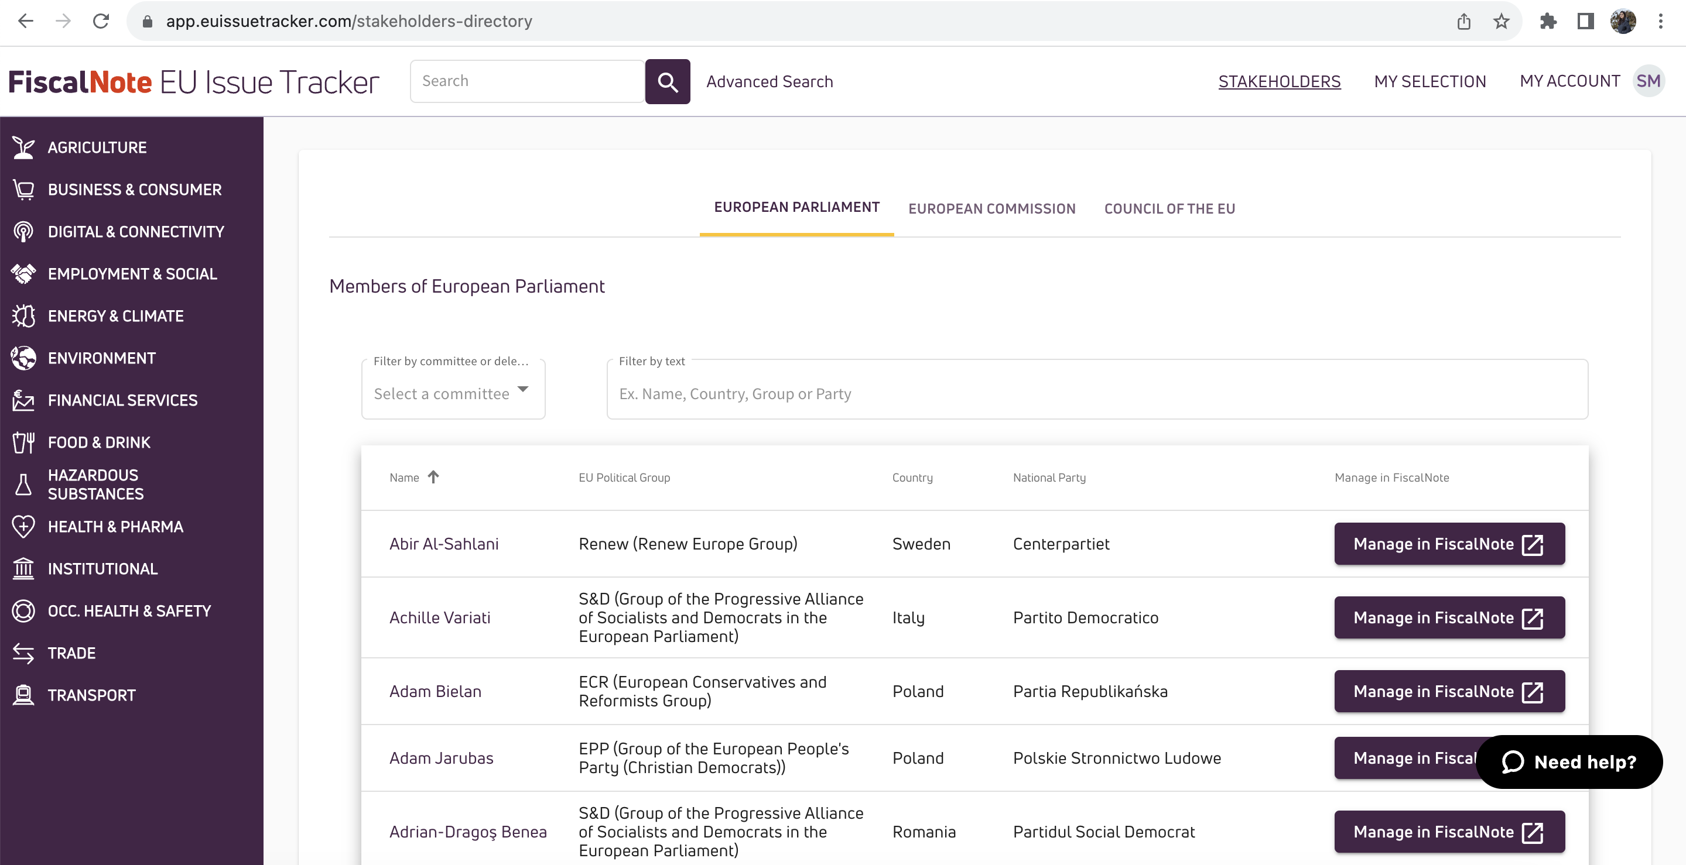Click the Transport train icon
The height and width of the screenshot is (865, 1686).
tap(23, 695)
